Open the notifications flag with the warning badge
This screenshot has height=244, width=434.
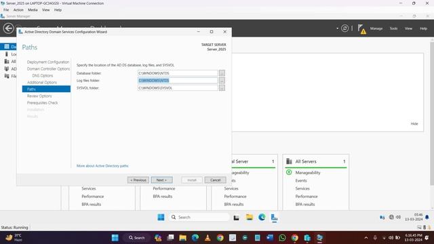pos(361,28)
